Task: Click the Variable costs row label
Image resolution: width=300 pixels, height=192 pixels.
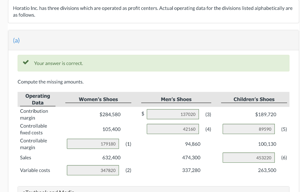Action: click(x=35, y=170)
